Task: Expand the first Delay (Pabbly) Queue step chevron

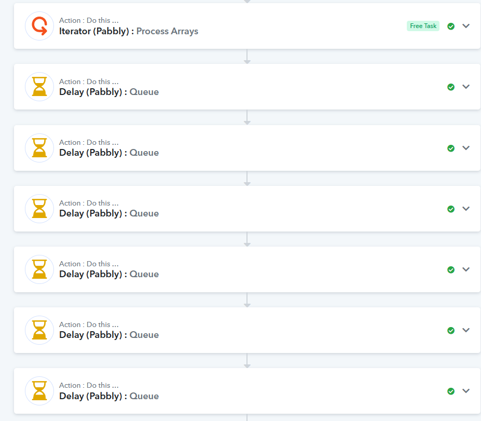Action: coord(466,87)
